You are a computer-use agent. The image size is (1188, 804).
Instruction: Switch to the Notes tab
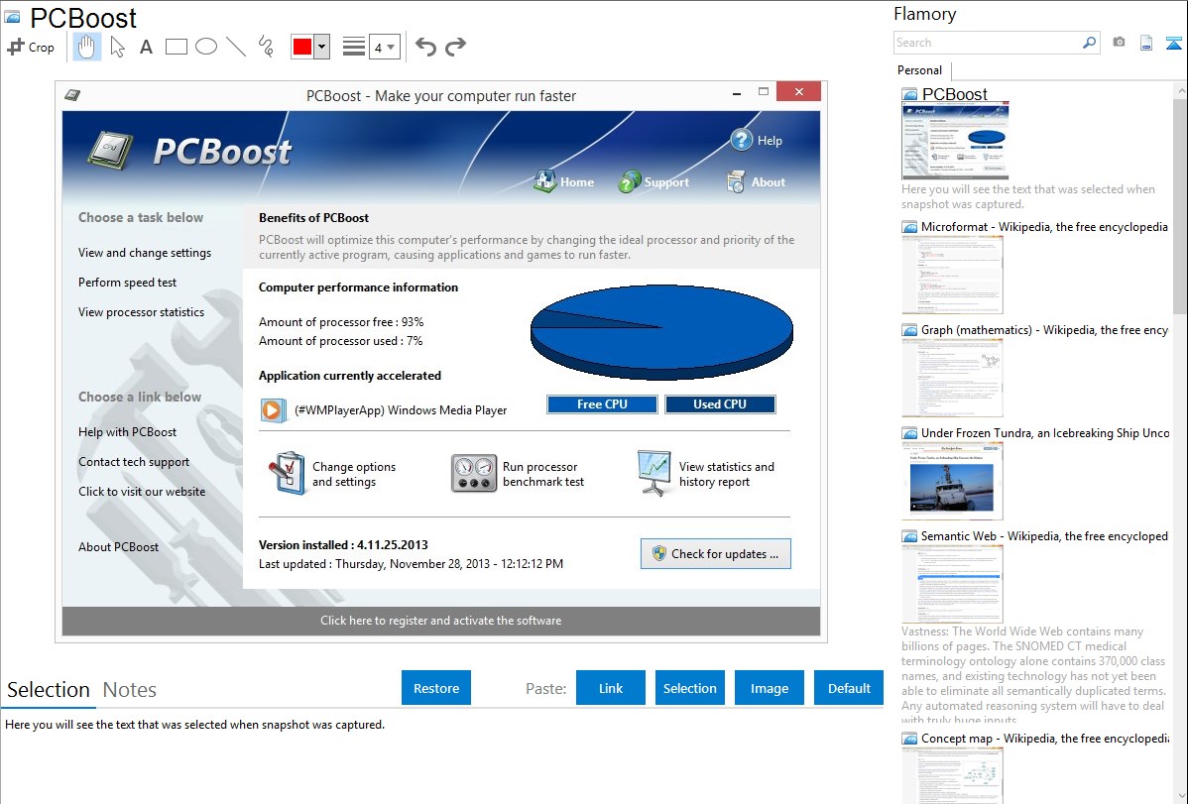tap(130, 690)
